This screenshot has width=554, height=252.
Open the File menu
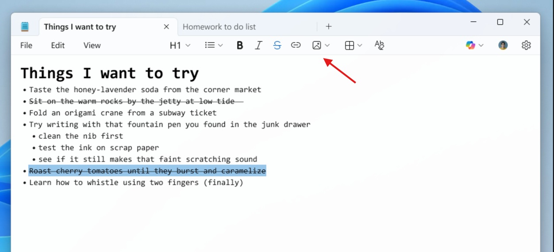(26, 45)
